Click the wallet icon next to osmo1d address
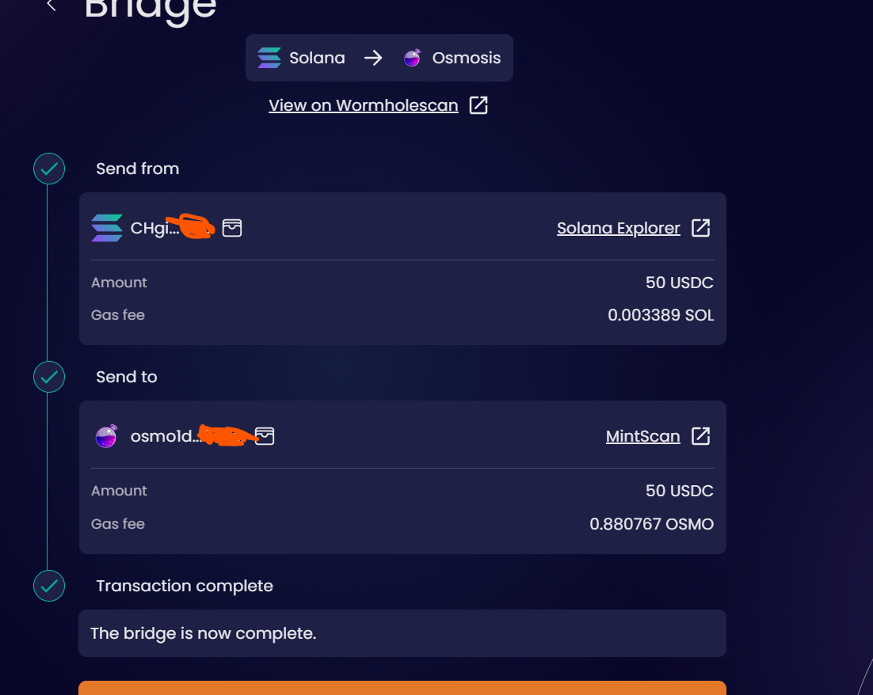 pyautogui.click(x=265, y=436)
